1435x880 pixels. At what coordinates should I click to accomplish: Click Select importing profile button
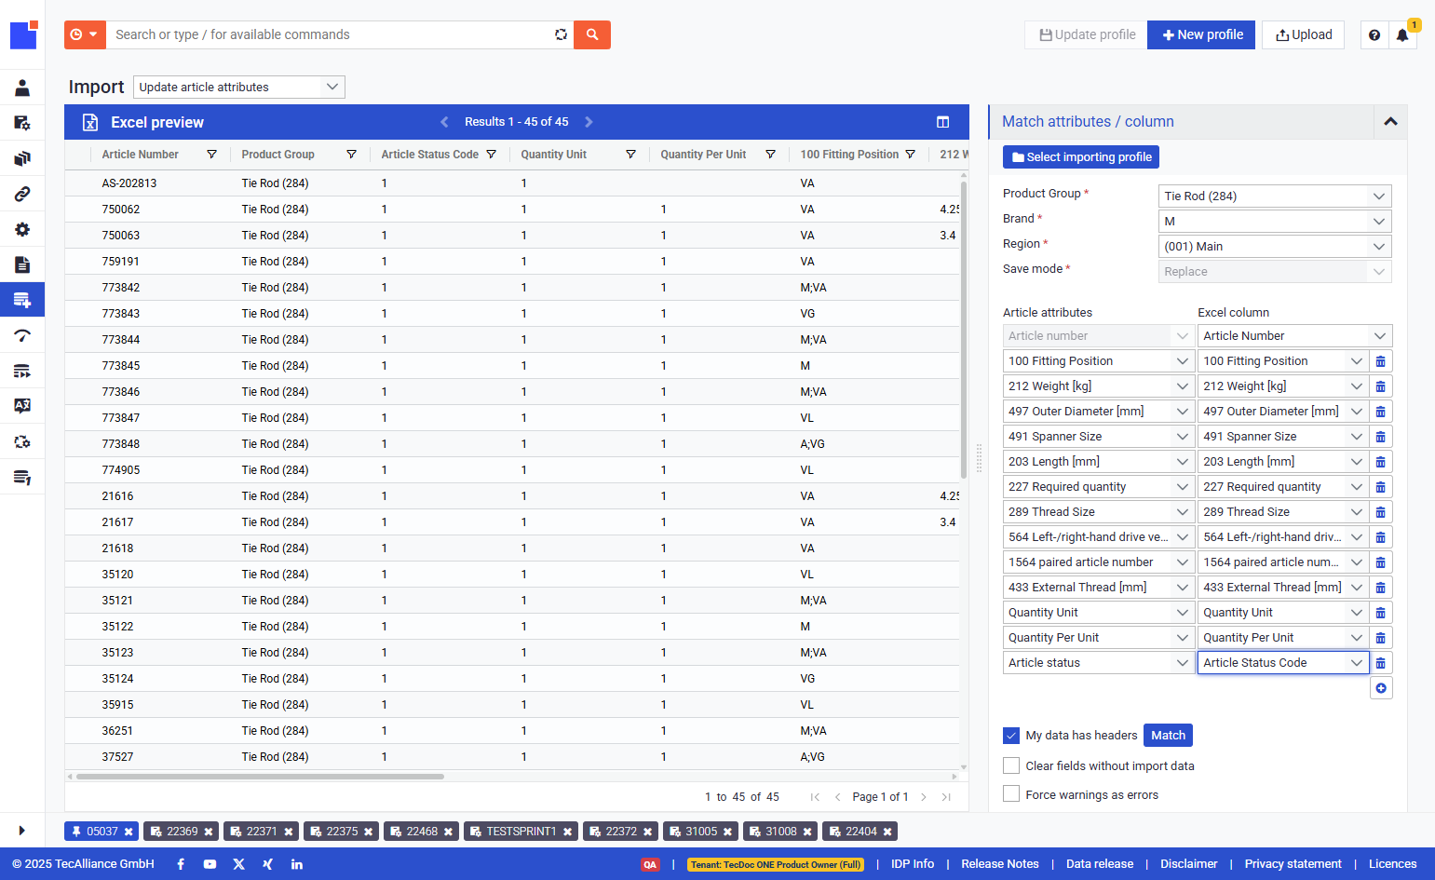pyautogui.click(x=1081, y=157)
